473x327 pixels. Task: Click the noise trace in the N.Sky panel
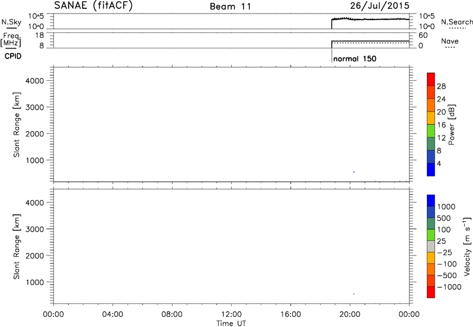pos(371,19)
